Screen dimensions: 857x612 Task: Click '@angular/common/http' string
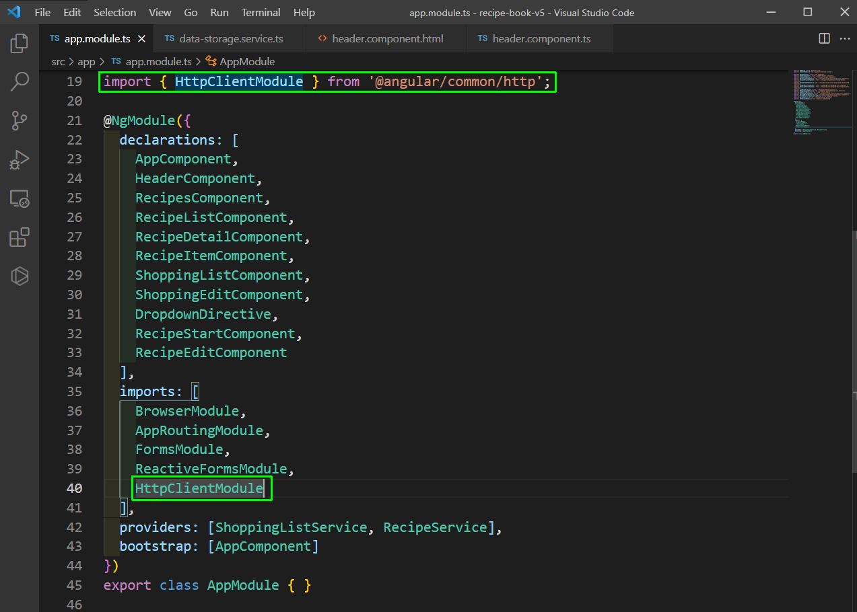pos(455,81)
